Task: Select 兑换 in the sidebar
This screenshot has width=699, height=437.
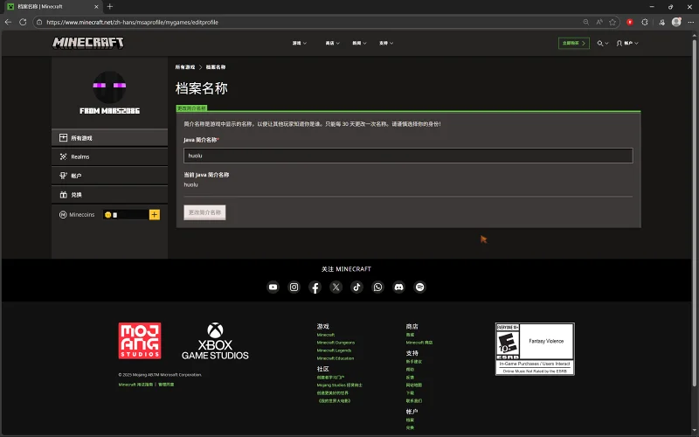Action: coord(110,194)
